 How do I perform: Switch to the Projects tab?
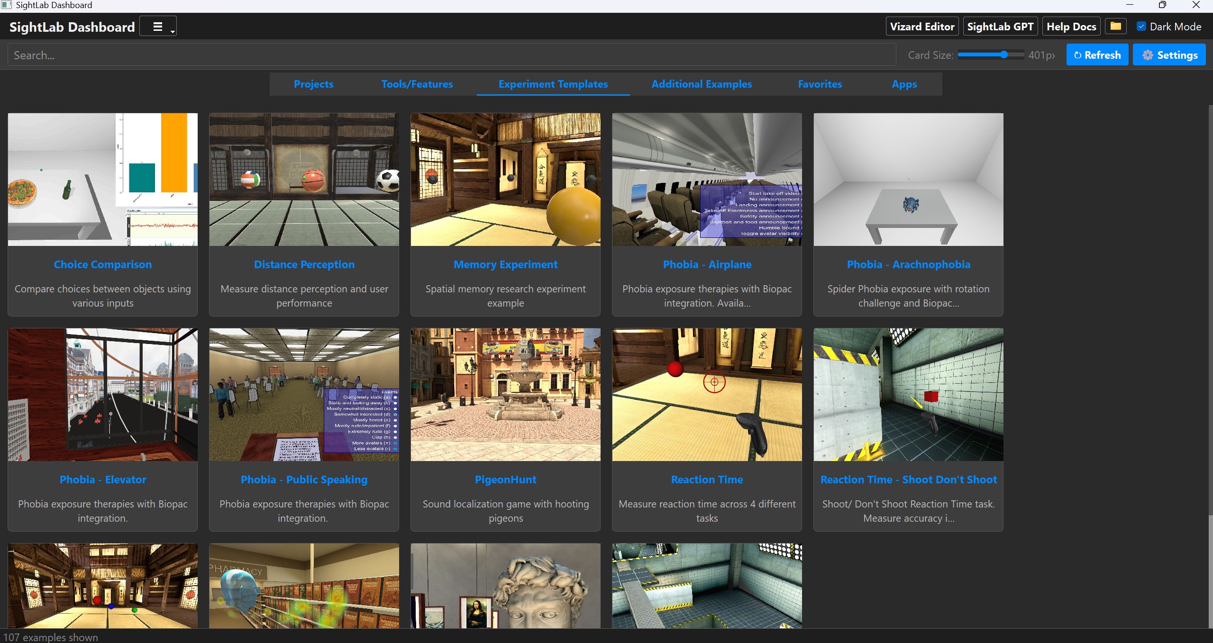[313, 84]
